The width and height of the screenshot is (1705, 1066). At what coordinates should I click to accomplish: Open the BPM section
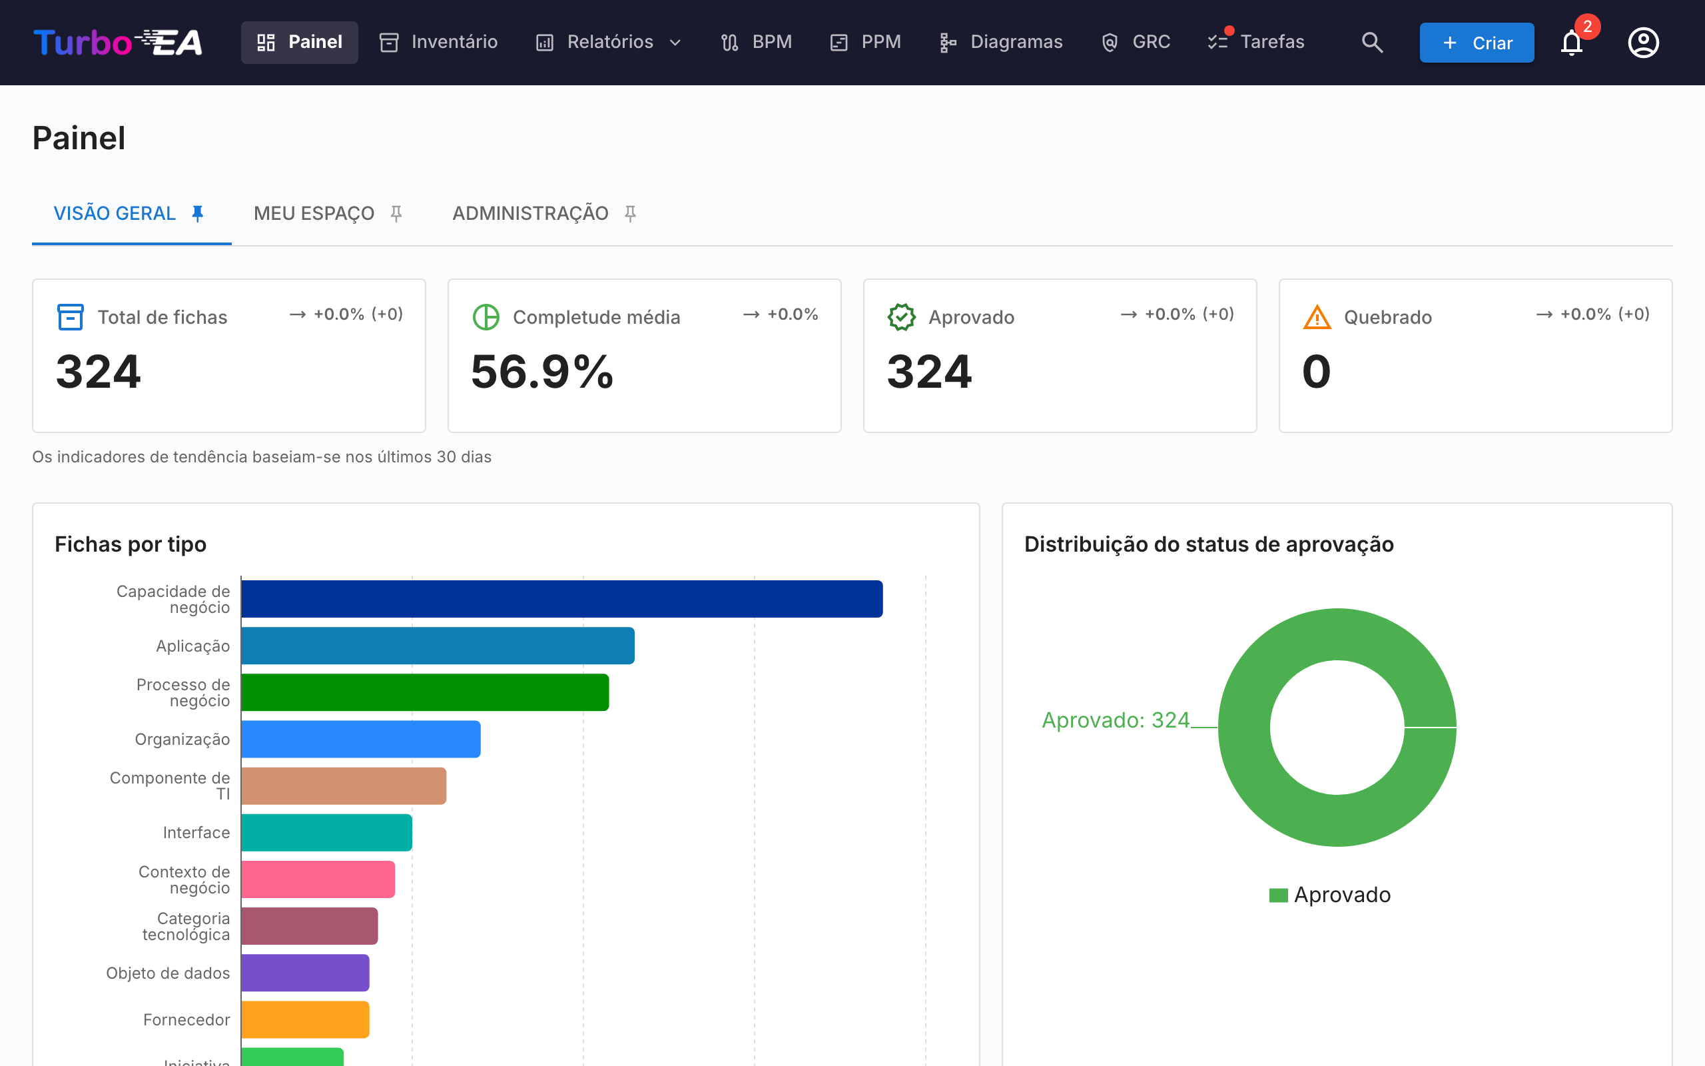[x=756, y=42]
